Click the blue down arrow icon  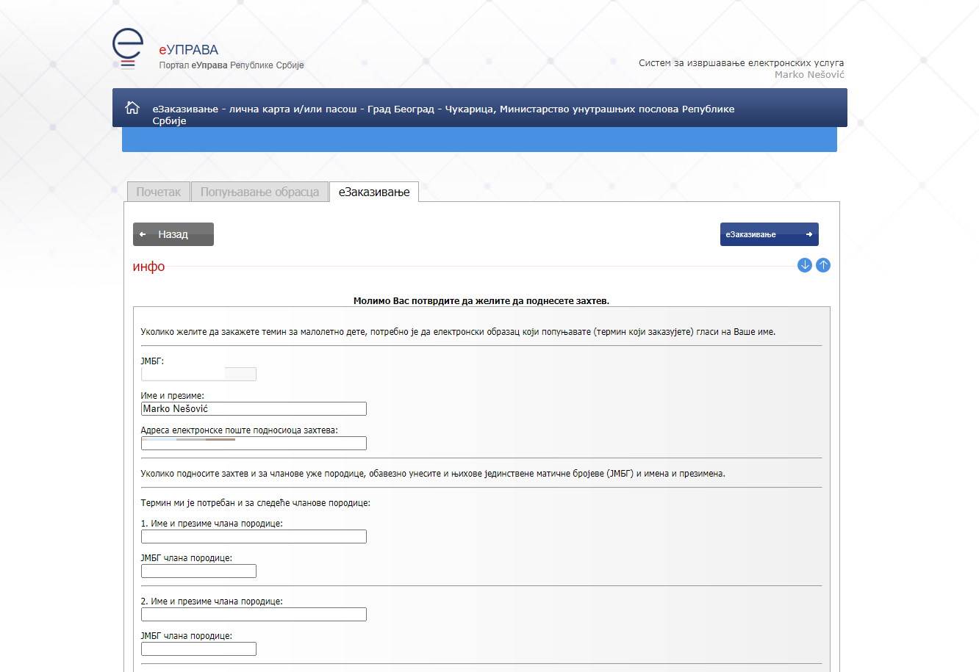[804, 265]
